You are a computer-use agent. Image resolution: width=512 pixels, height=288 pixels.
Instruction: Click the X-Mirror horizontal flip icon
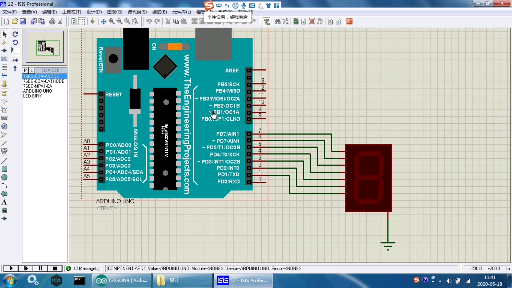click(15, 60)
